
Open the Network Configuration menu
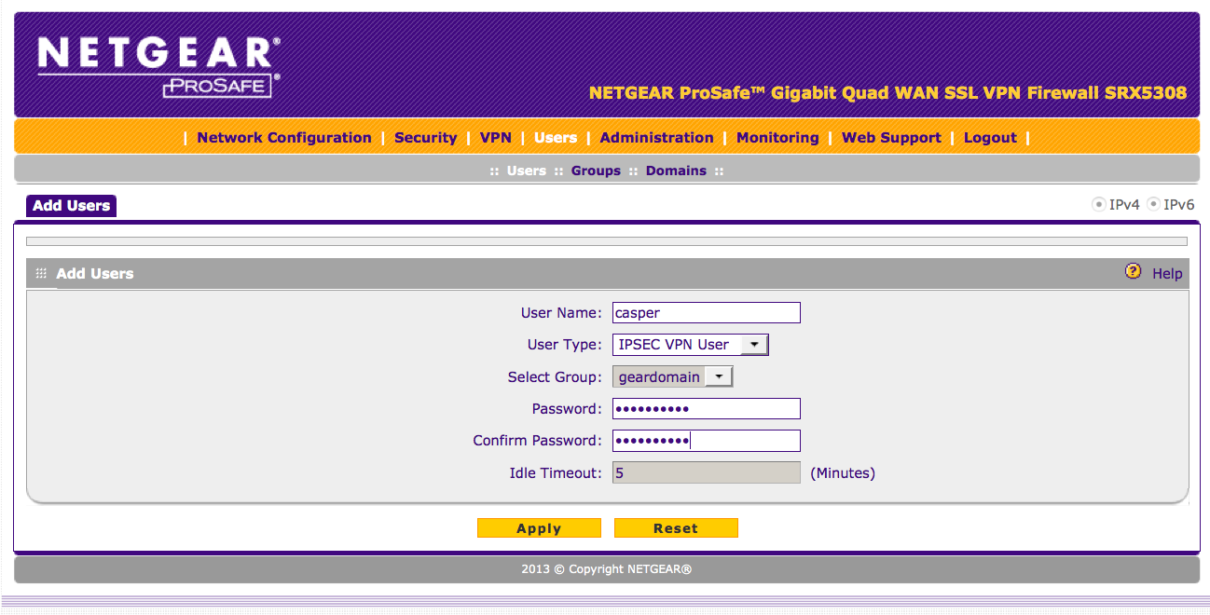pos(284,137)
